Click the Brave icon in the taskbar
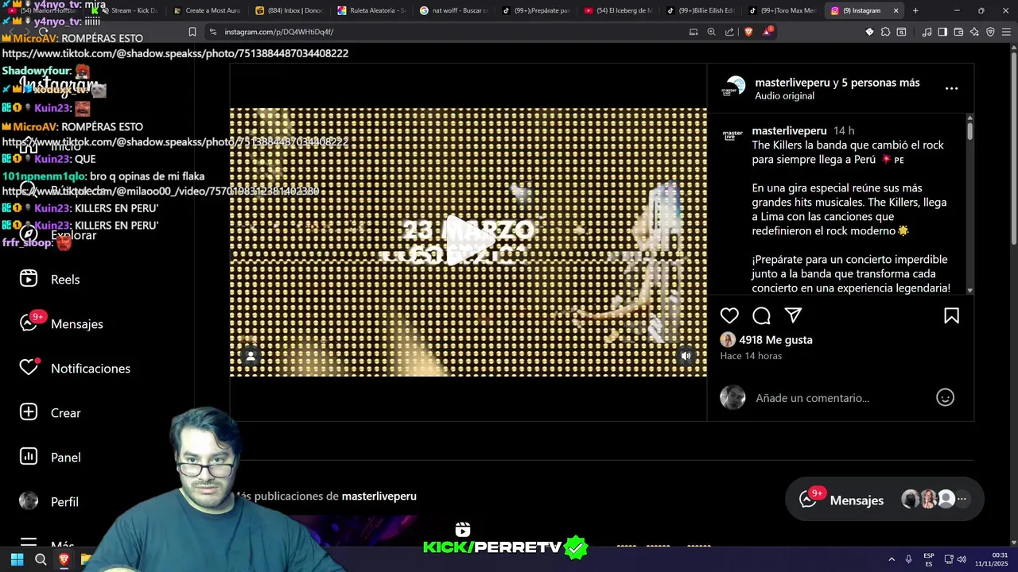The height and width of the screenshot is (572, 1018). [x=64, y=559]
